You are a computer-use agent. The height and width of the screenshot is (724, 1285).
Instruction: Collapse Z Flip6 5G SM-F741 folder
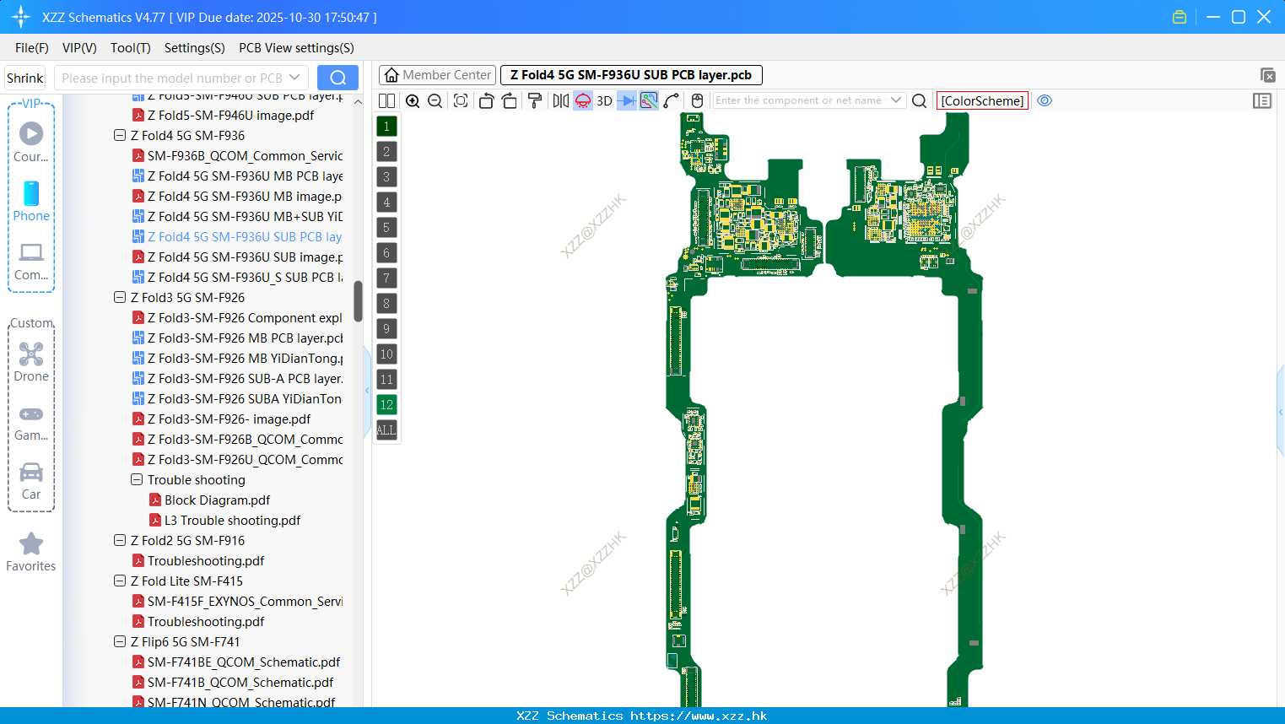point(120,641)
